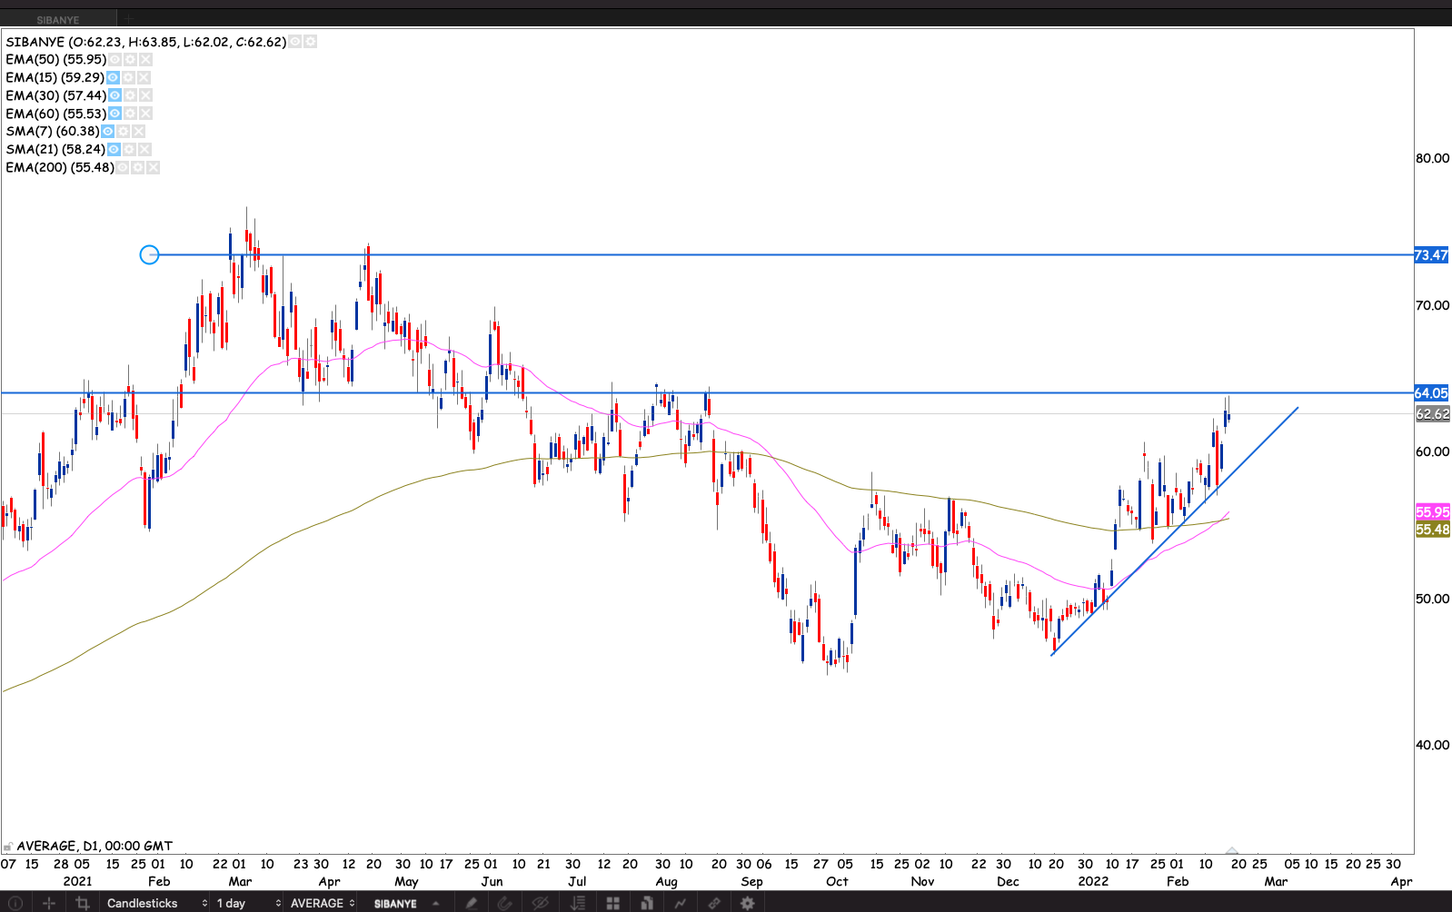Switch to the SIBANYE chart tab
1452x912 pixels.
pyautogui.click(x=58, y=19)
